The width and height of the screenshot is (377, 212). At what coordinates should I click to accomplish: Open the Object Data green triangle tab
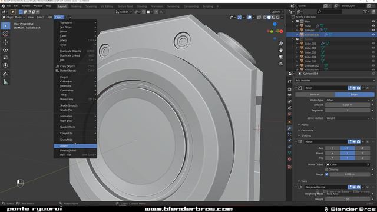pos(289,153)
